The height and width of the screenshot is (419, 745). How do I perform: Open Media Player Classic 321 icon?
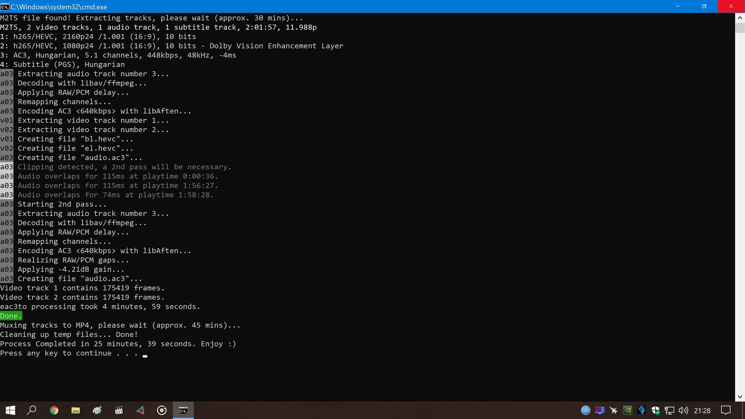click(119, 410)
